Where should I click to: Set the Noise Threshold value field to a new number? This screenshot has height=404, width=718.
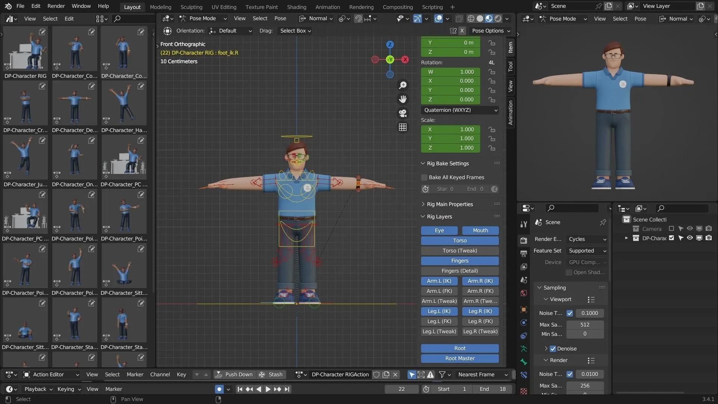coord(590,313)
